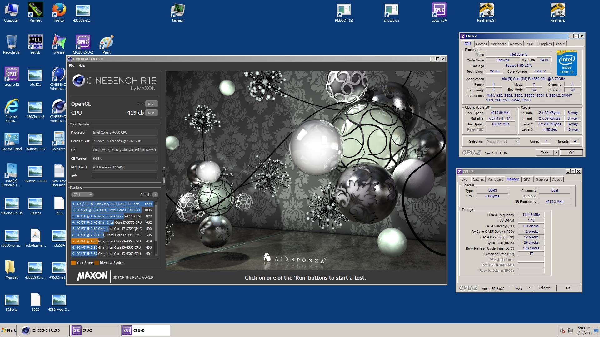
Task: Launch Intel(R) Extreme Tuning desktop icon
Action: [12, 175]
